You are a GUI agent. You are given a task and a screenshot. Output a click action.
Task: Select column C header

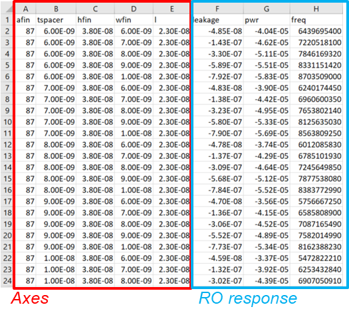95,9
